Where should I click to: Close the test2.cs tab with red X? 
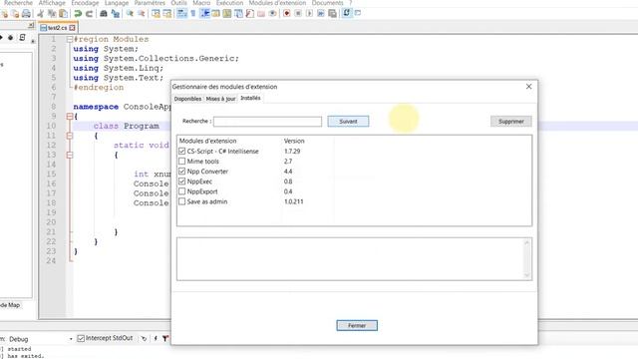click(x=73, y=28)
